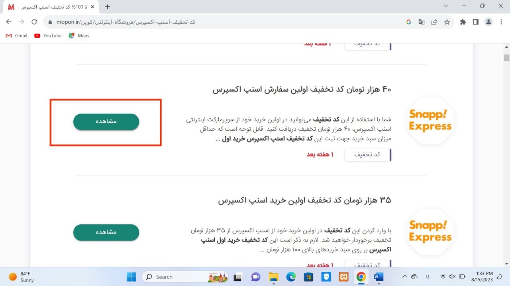Open the ۳۵ هزار تومان discount heading
The image size is (510, 286).
click(304, 200)
